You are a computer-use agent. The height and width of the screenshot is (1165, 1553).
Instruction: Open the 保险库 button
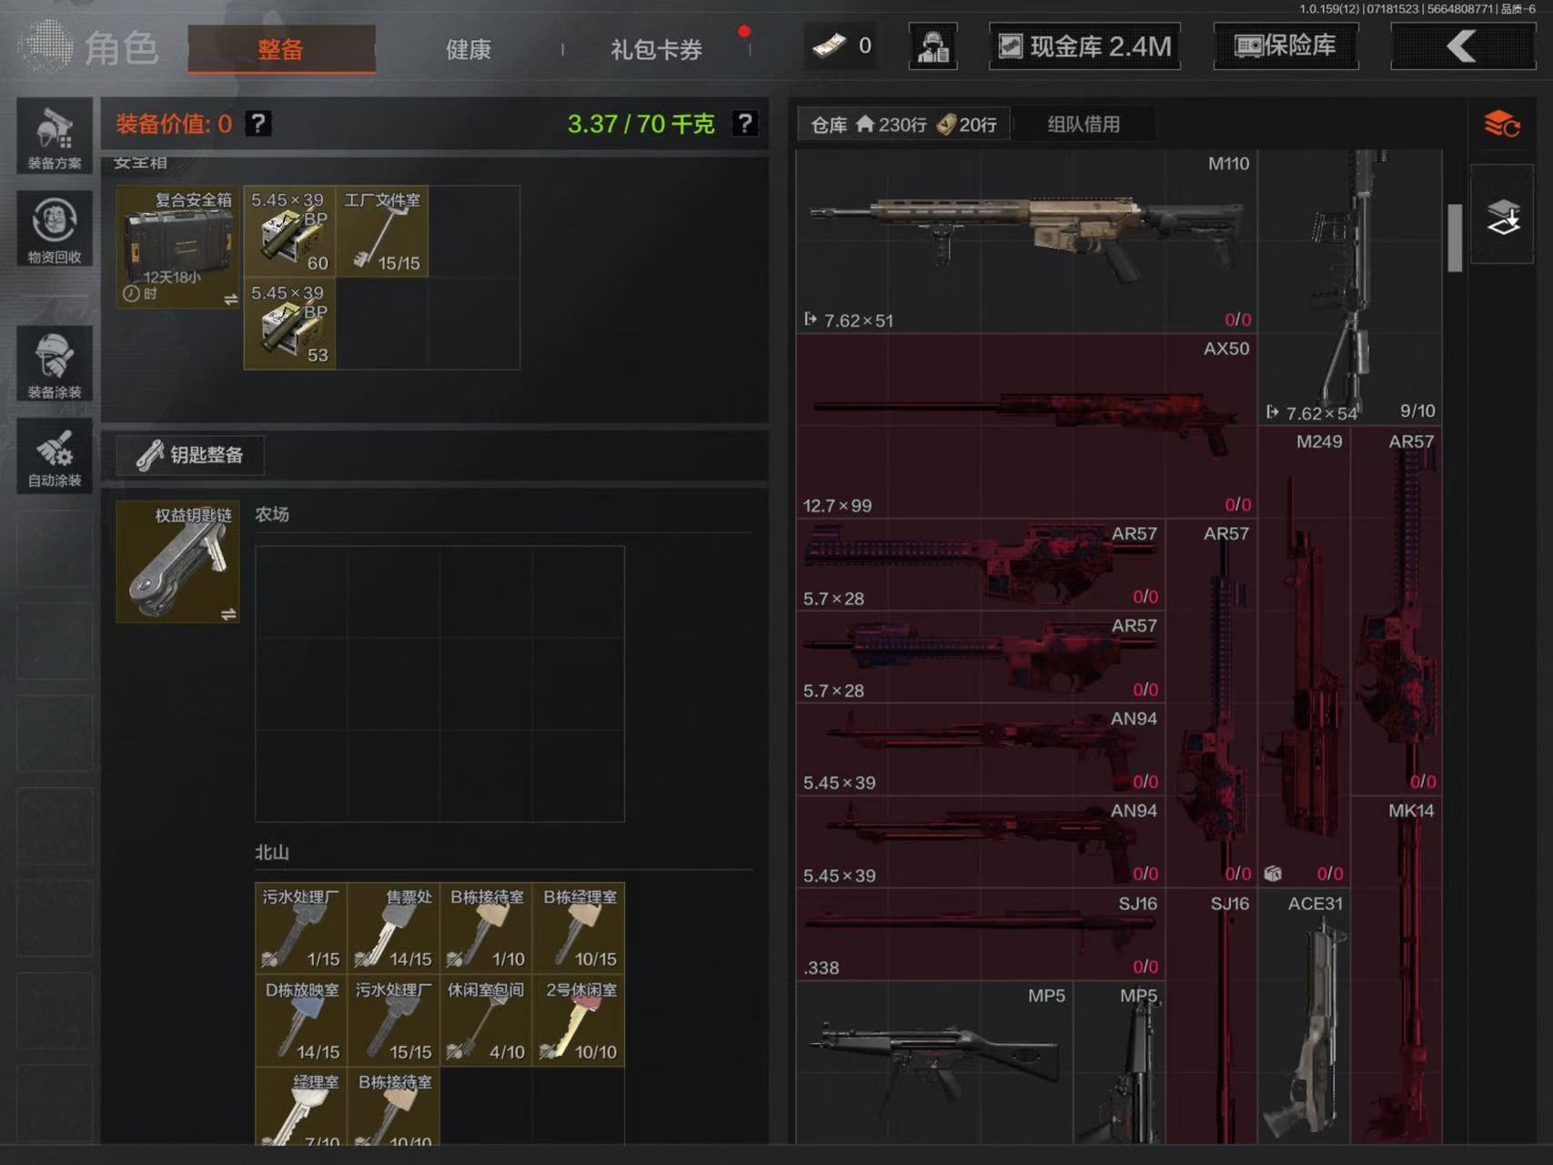click(1285, 46)
